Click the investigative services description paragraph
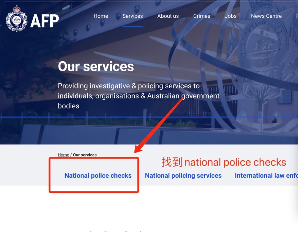 [138, 96]
